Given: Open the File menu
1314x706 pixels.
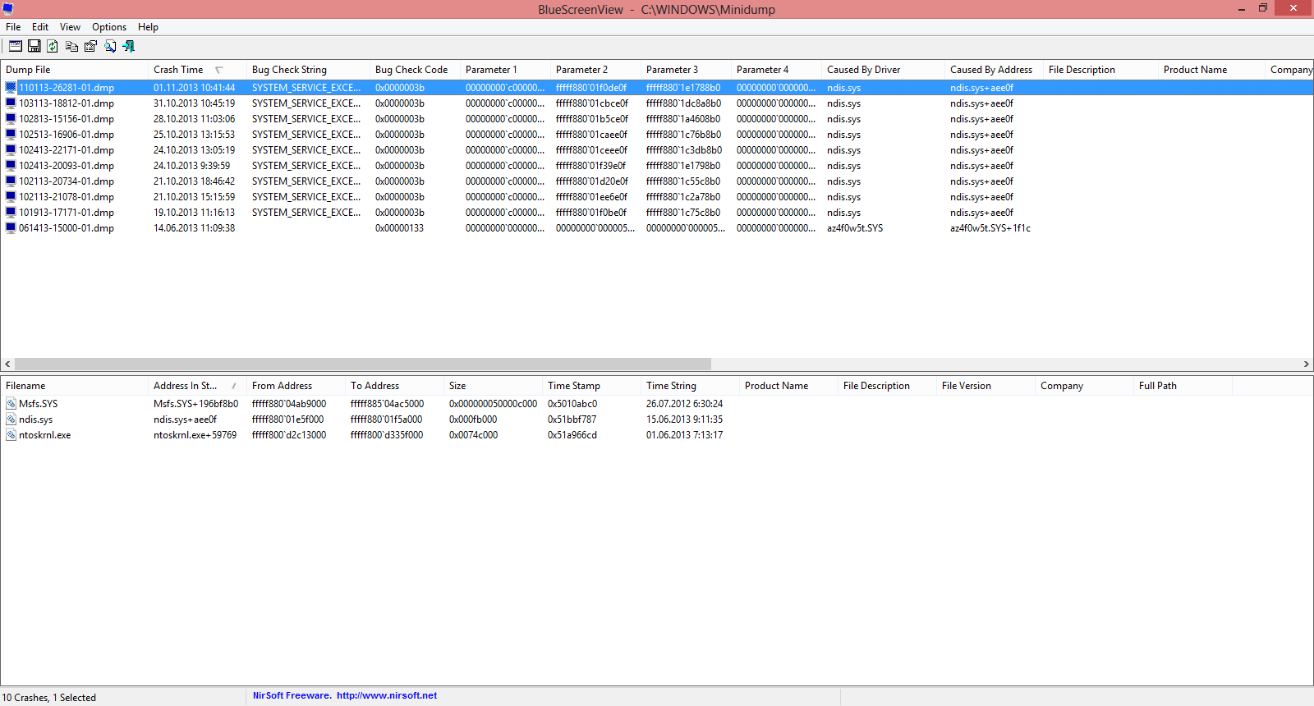Looking at the screenshot, I should point(13,27).
